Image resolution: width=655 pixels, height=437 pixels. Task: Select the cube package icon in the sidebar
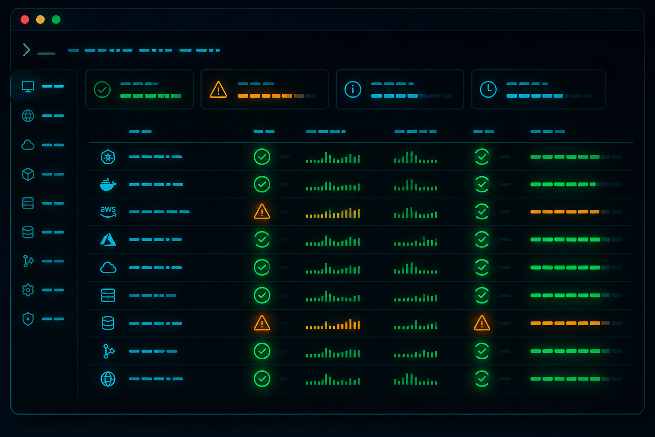click(x=28, y=174)
